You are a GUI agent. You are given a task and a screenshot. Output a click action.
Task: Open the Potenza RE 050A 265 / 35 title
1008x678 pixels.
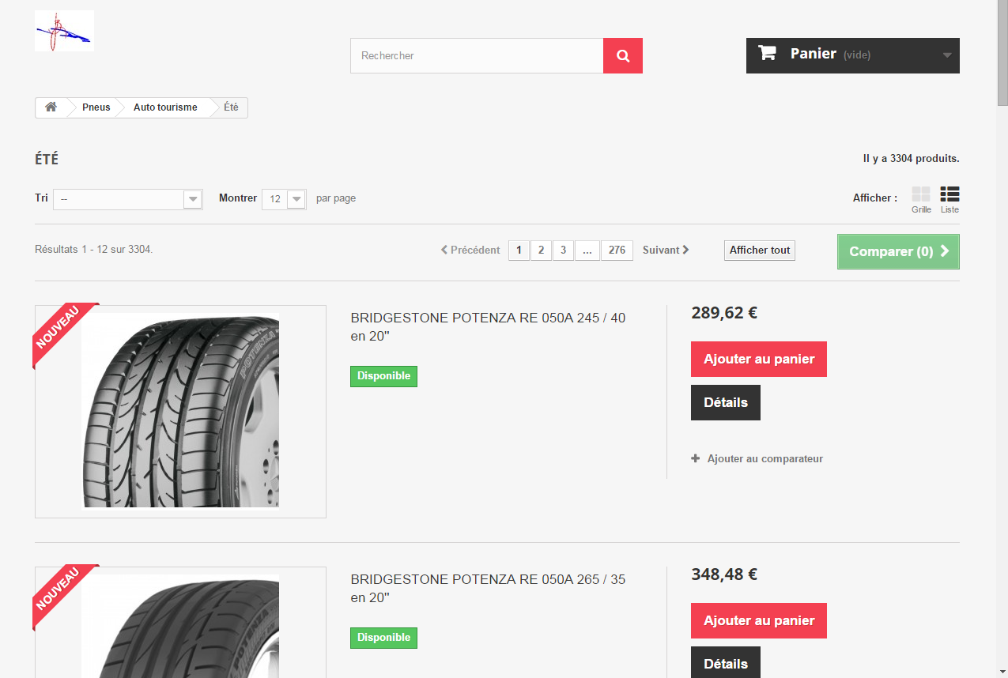click(488, 589)
